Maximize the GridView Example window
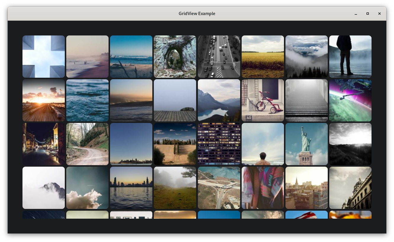Viewport: 394px width, 242px height. [x=368, y=14]
